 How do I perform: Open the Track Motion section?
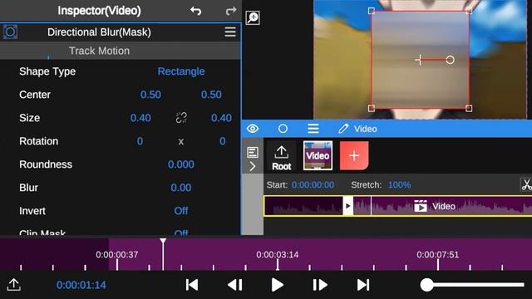tap(99, 51)
